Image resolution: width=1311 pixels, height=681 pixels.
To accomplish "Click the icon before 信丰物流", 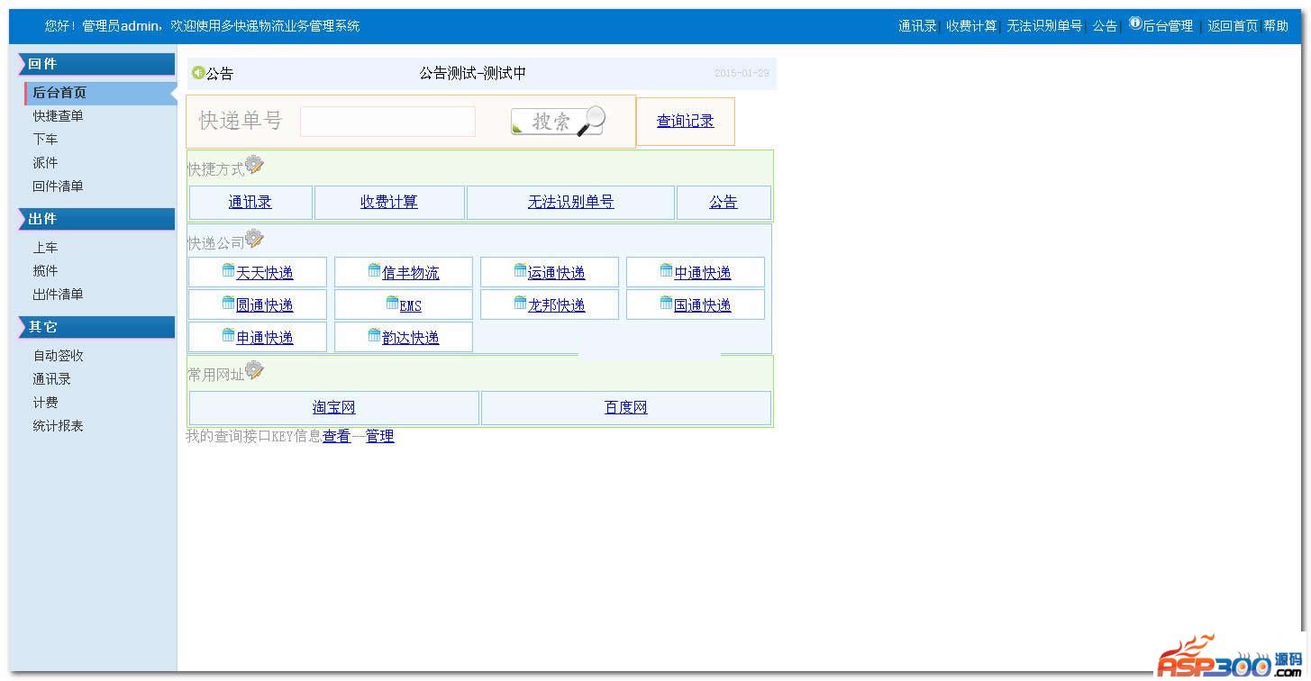I will 375,271.
